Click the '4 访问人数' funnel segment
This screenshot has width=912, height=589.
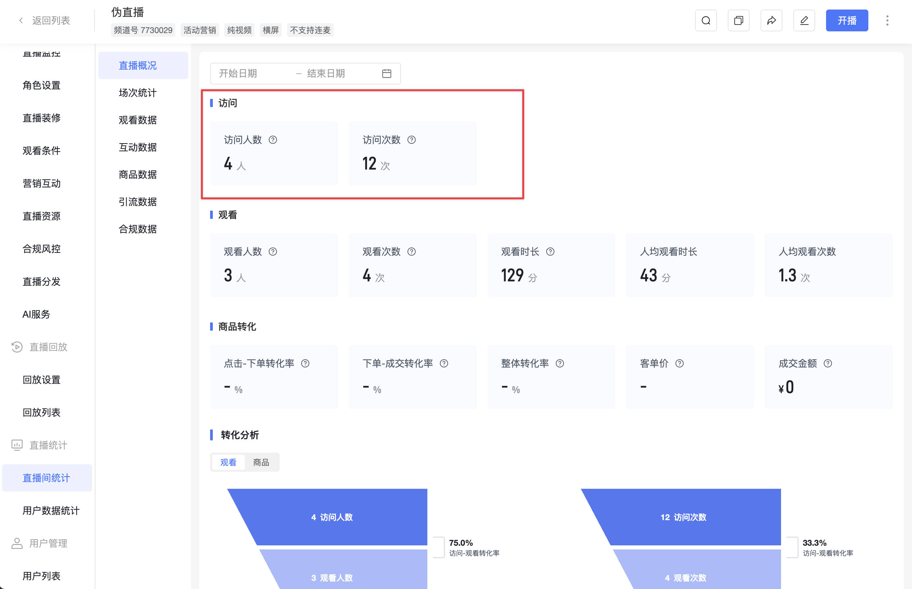[332, 517]
